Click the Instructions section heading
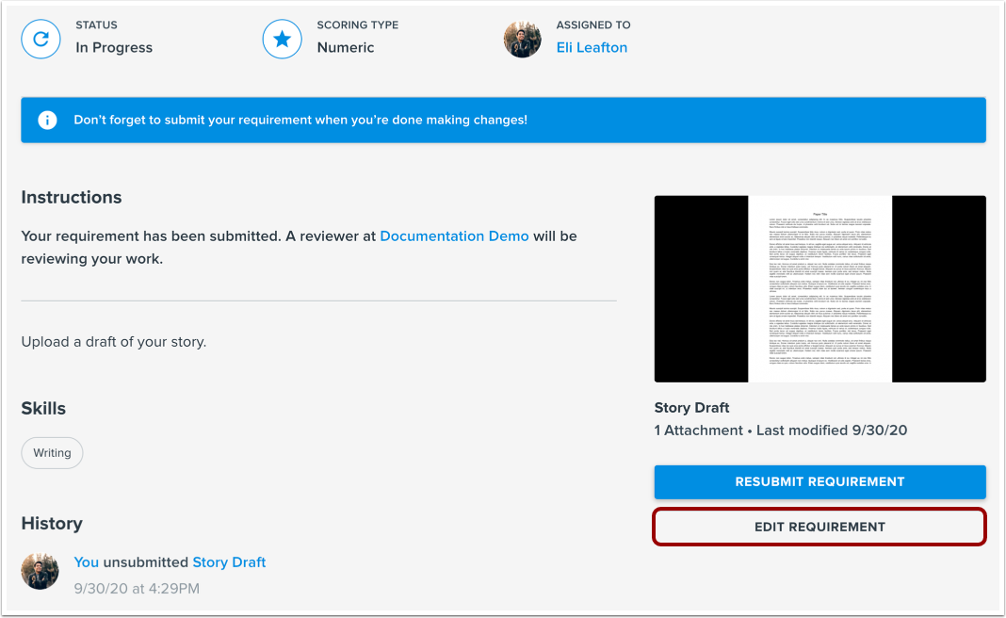 (71, 197)
